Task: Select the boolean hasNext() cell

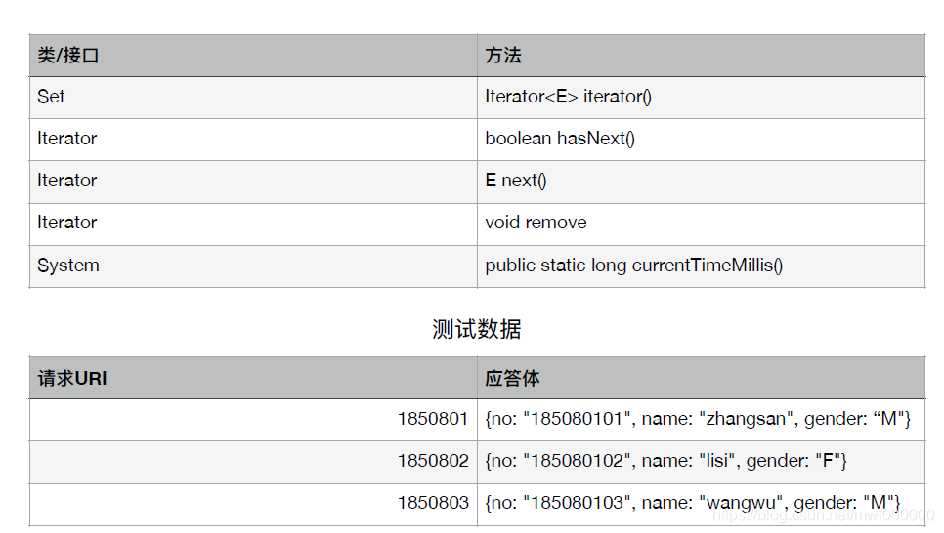Action: click(702, 140)
